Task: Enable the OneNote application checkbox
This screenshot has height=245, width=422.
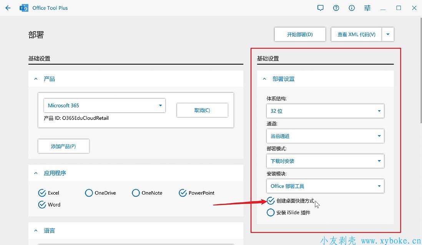Action: (x=136, y=193)
